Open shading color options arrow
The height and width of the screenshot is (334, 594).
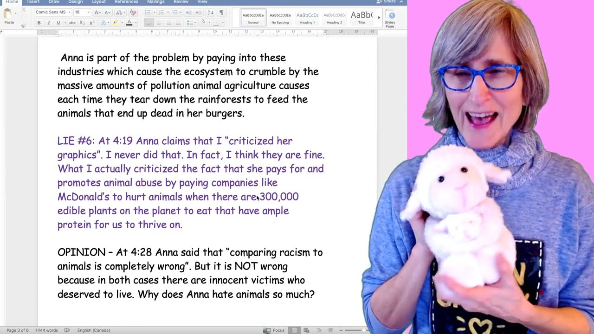coord(208,23)
